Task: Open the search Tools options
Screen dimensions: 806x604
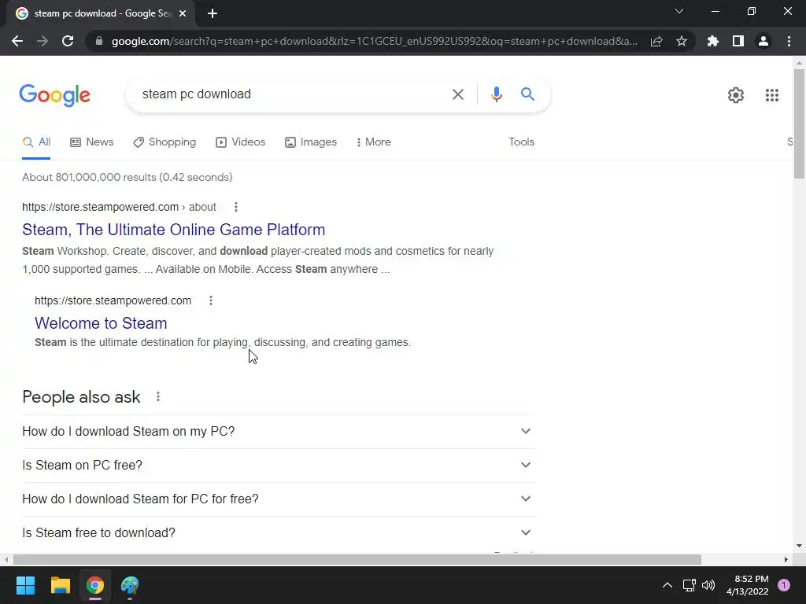Action: click(x=521, y=142)
